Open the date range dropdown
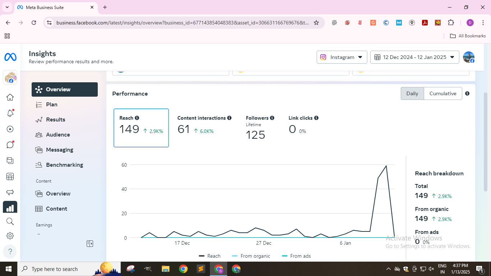 [x=414, y=57]
